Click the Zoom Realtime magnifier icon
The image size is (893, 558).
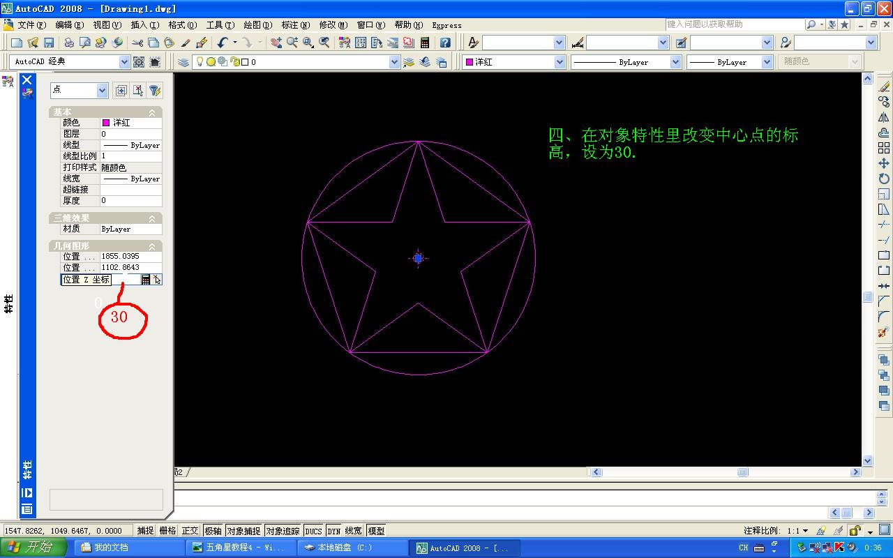[x=292, y=43]
